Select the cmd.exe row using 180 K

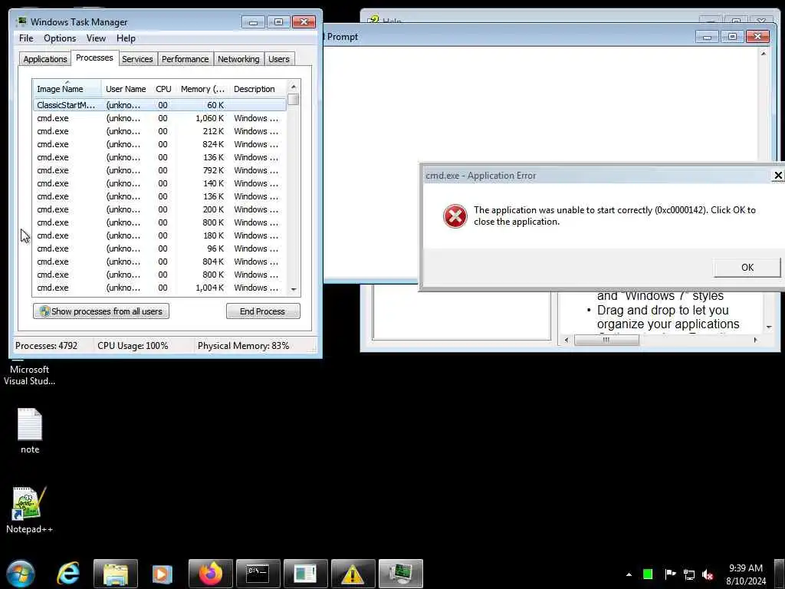159,235
